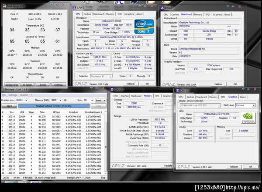Click LinX Start button
This screenshot has height=192, width=262.
point(9,106)
